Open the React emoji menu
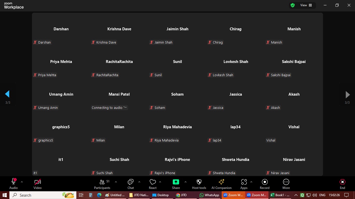Screen dimensions: 355x199 click(x=153, y=184)
